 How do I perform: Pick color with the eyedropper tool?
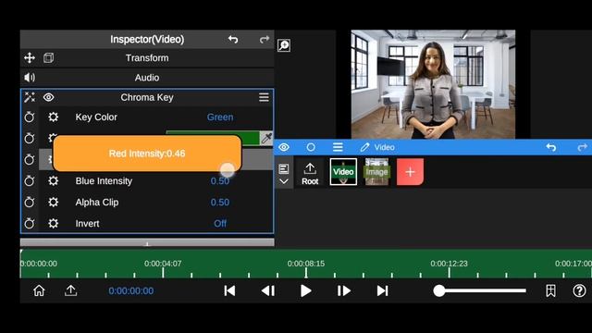click(x=266, y=138)
